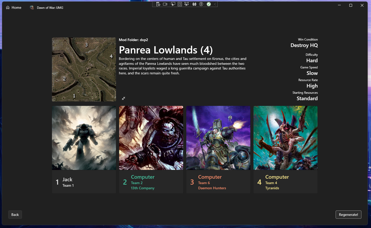Select the Tyranids portrait image
This screenshot has height=228, width=371.
[x=285, y=138]
